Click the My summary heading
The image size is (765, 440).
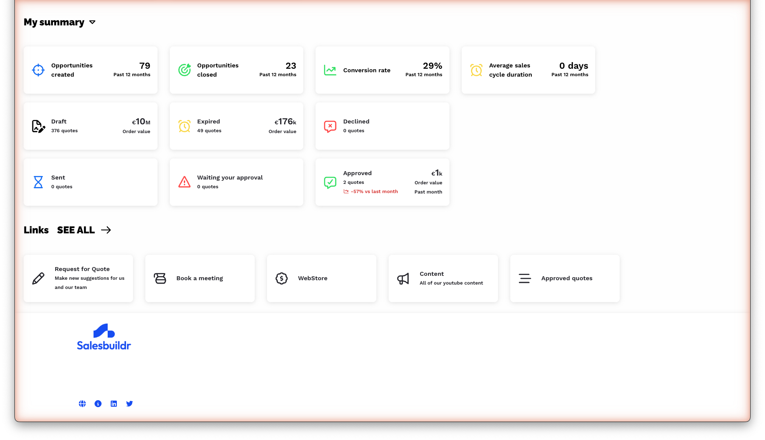coord(54,22)
